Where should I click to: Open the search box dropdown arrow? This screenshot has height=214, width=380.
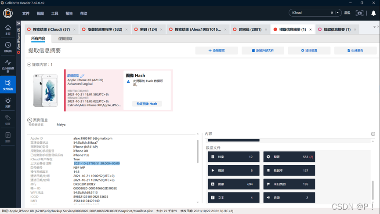(337, 13)
